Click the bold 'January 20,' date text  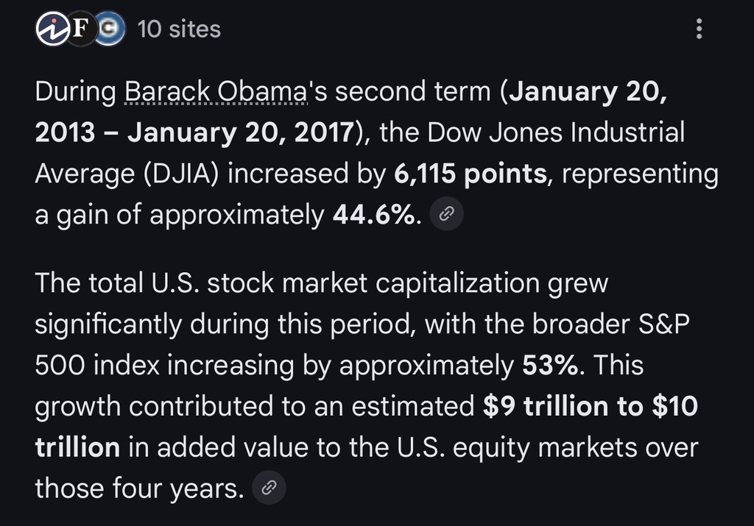click(591, 93)
